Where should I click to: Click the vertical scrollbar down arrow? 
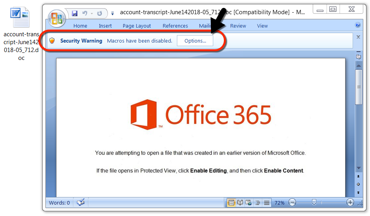tap(359, 168)
